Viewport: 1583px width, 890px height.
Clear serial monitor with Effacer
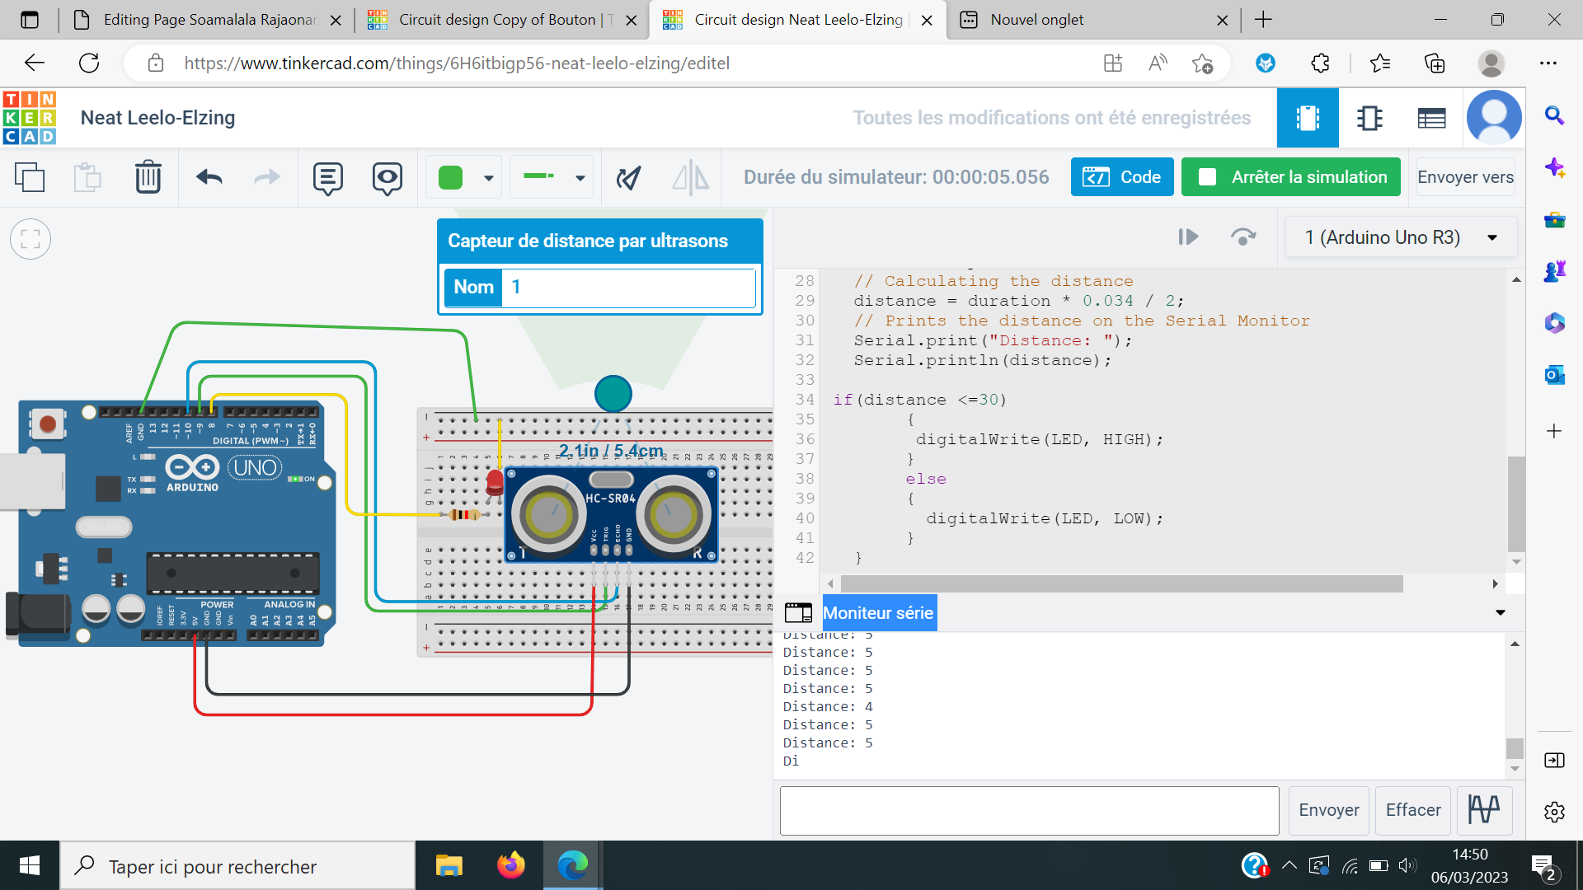[x=1413, y=810]
